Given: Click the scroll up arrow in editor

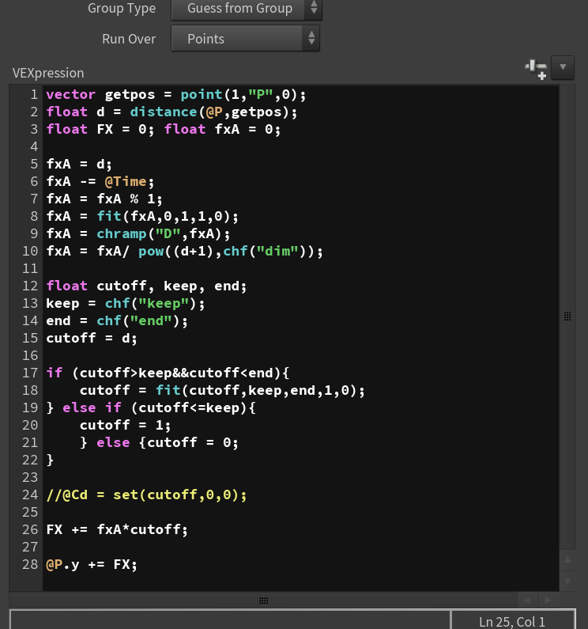Looking at the screenshot, I should click(x=567, y=560).
